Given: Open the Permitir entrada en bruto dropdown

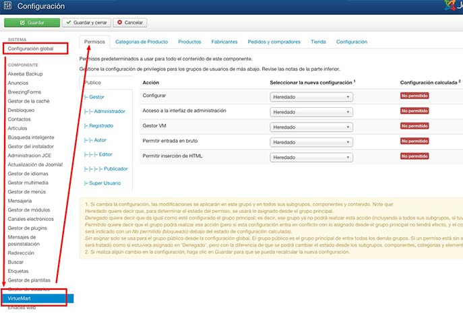Looking at the screenshot, I should click(311, 142).
